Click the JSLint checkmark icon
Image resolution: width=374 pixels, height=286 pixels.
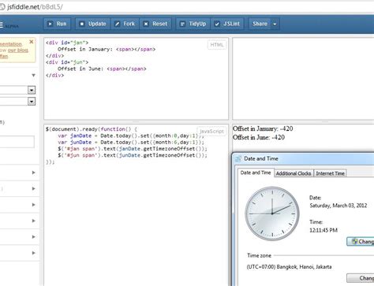coord(217,24)
